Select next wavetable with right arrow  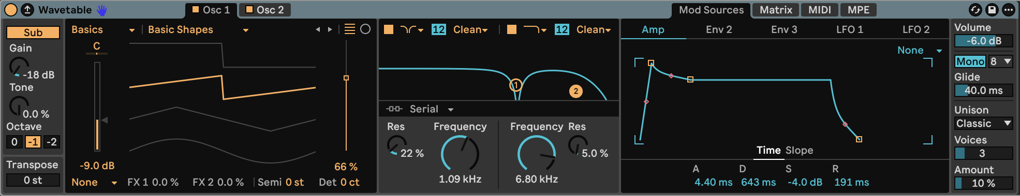(x=330, y=30)
